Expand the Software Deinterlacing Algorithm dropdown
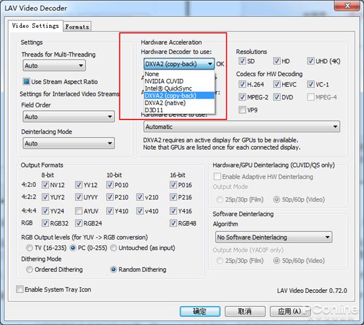 pyautogui.click(x=272, y=237)
